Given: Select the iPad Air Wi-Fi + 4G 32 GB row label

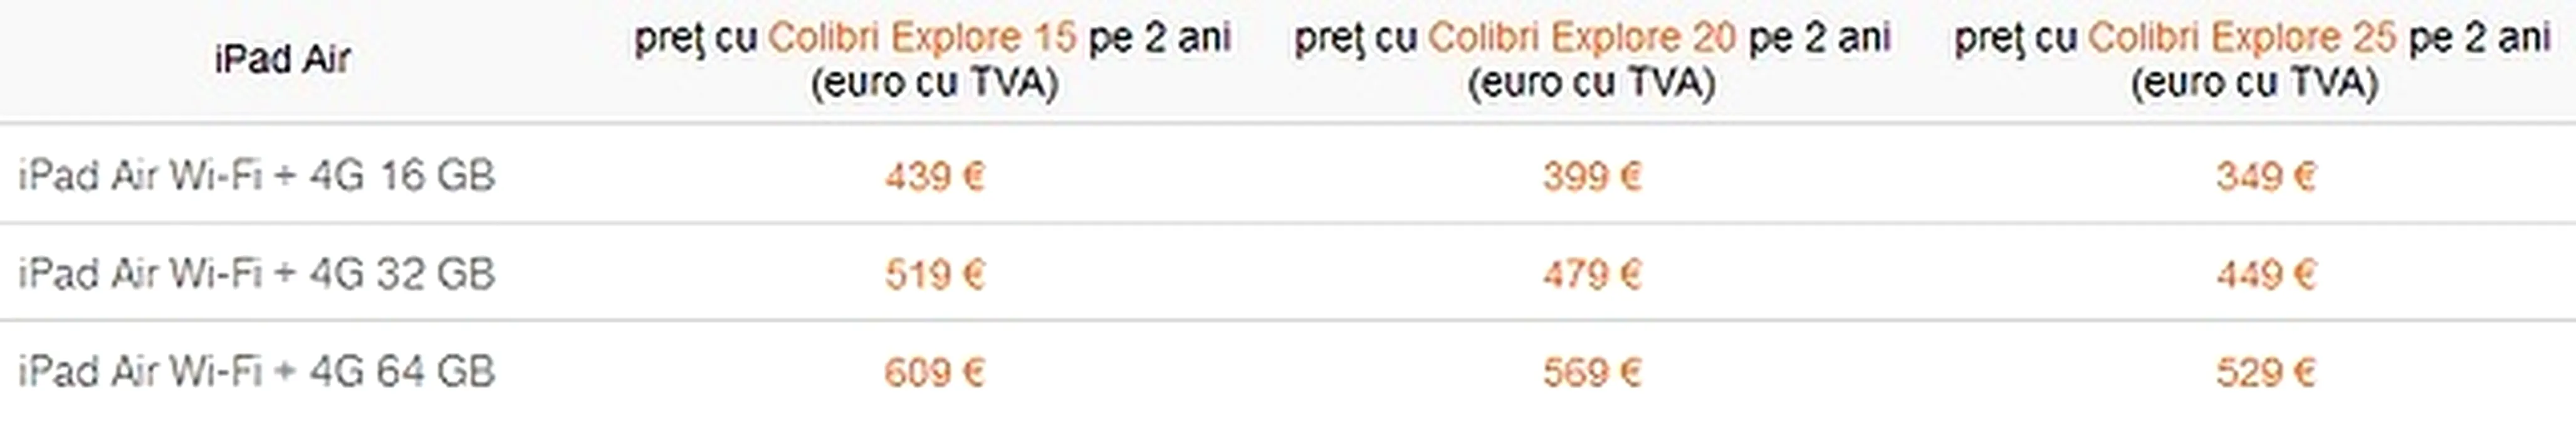Looking at the screenshot, I should pos(256,273).
